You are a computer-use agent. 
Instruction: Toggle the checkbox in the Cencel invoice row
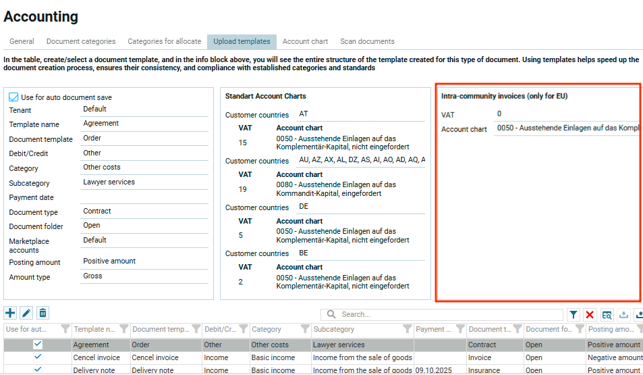click(x=38, y=357)
